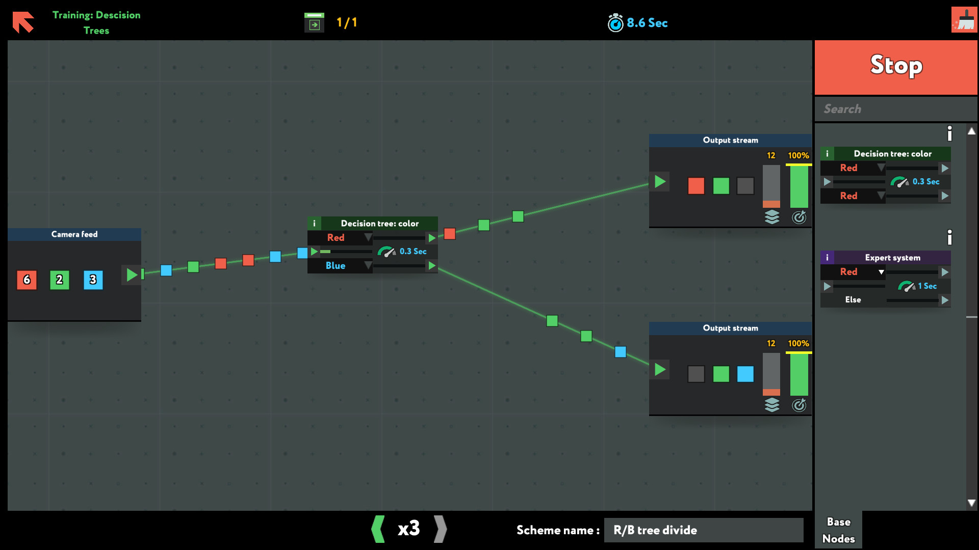Viewport: 979px width, 550px height.
Task: Click the play button on Camera feed node
Action: [x=131, y=274]
